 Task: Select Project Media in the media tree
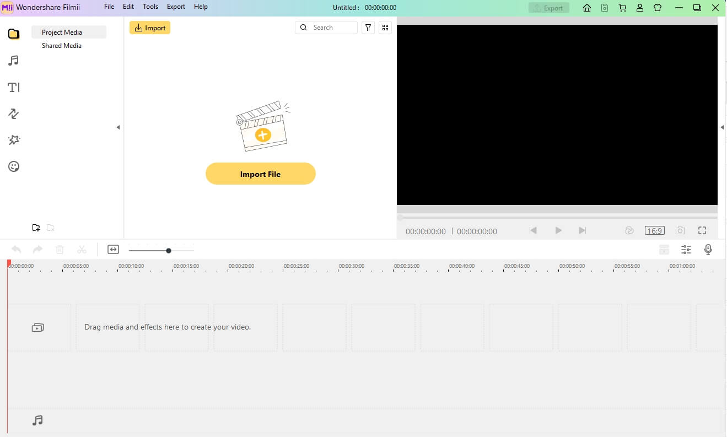pos(69,33)
